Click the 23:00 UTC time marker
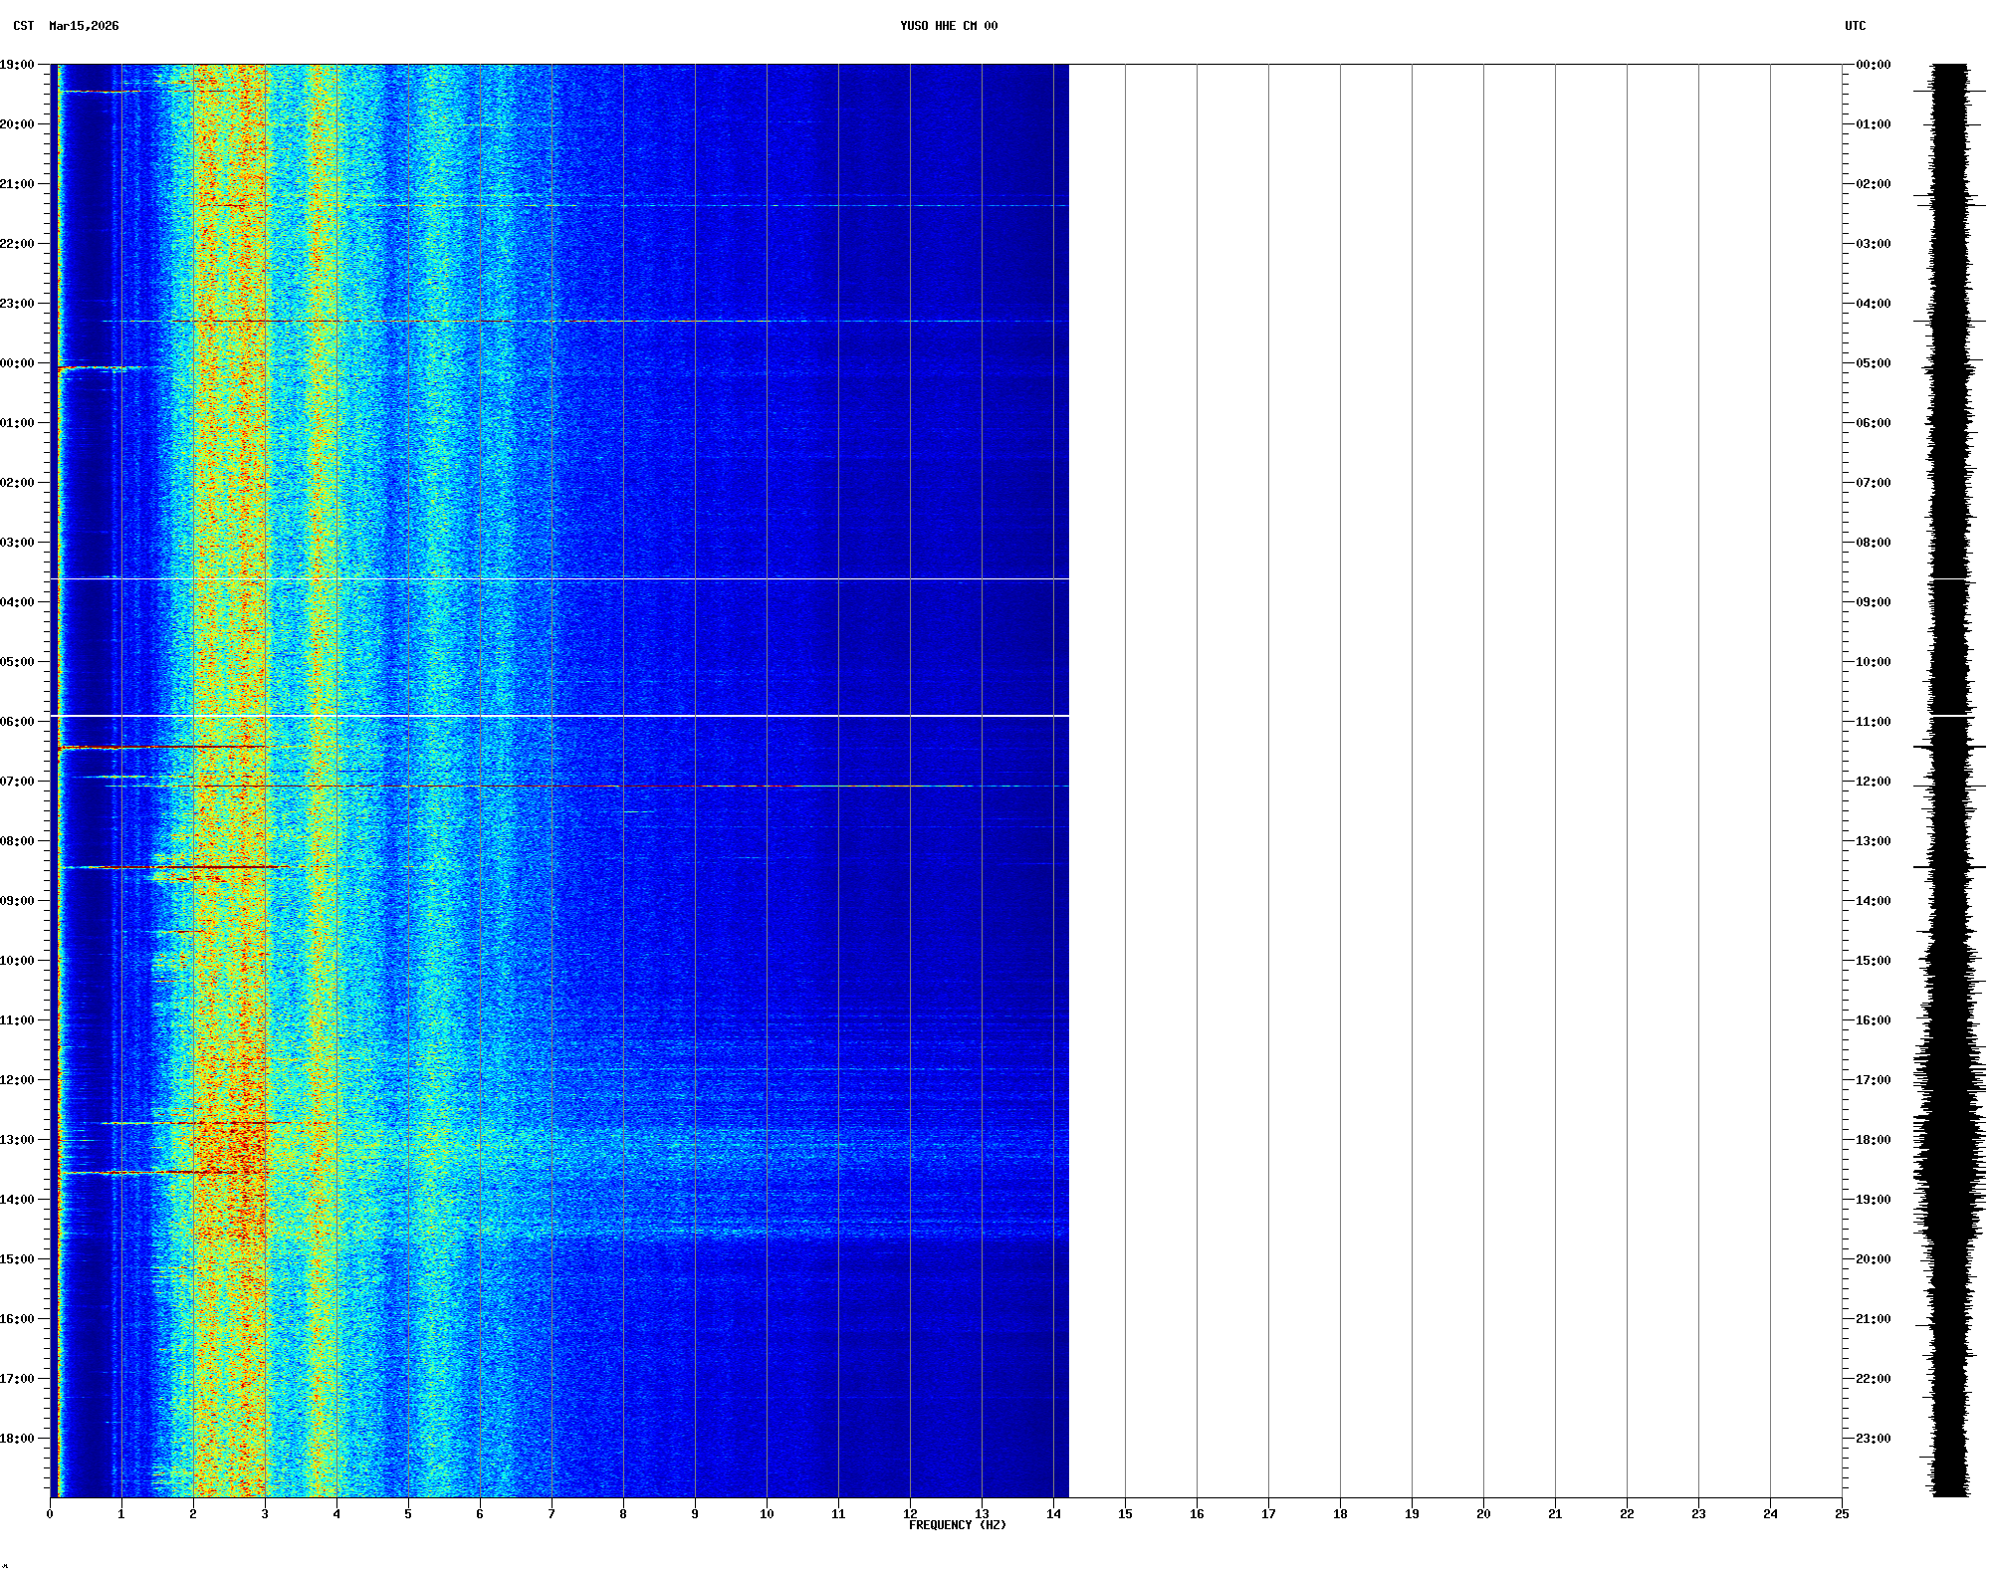The height and width of the screenshot is (1577, 1993). [1873, 1439]
